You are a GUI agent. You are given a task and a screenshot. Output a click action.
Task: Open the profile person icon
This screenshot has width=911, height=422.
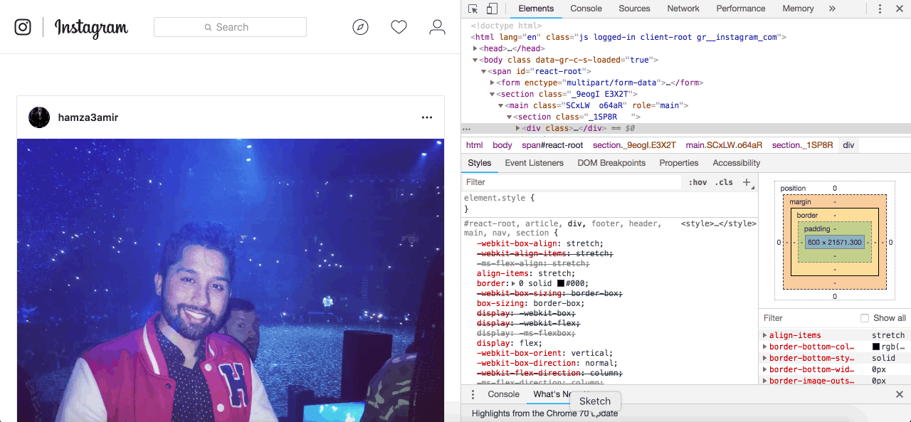point(437,27)
